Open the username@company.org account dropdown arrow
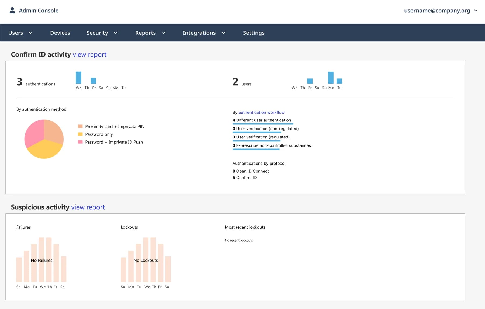Image resolution: width=485 pixels, height=309 pixels. click(476, 11)
